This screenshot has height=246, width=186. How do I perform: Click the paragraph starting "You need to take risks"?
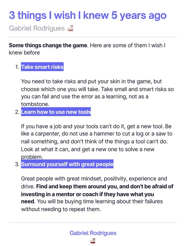point(97,93)
